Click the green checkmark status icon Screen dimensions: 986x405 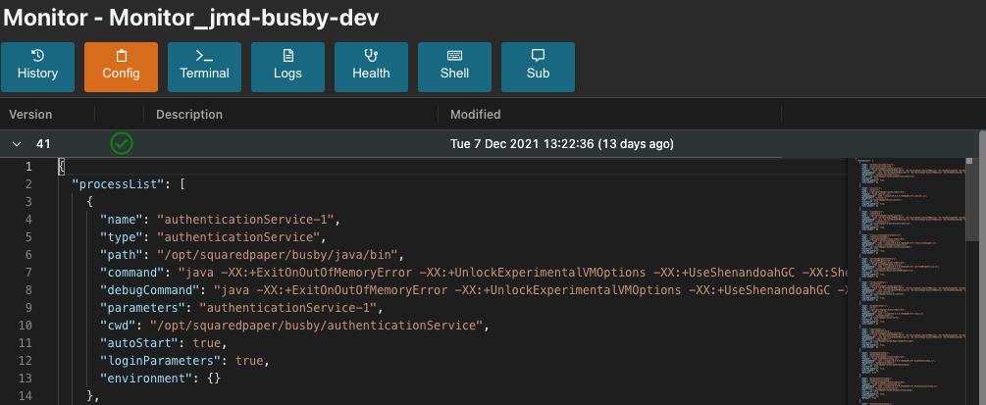point(122,143)
